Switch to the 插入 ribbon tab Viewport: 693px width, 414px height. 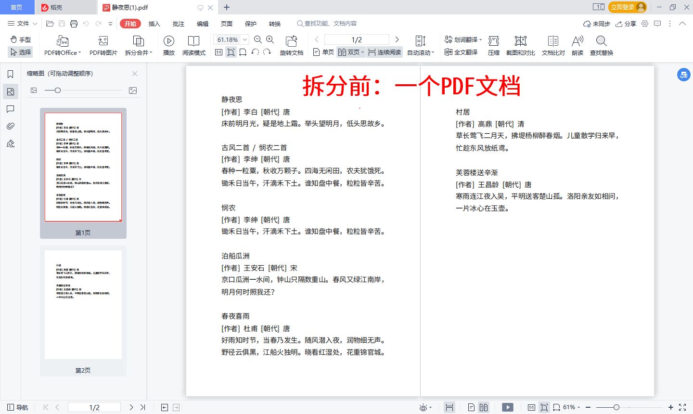(x=154, y=24)
